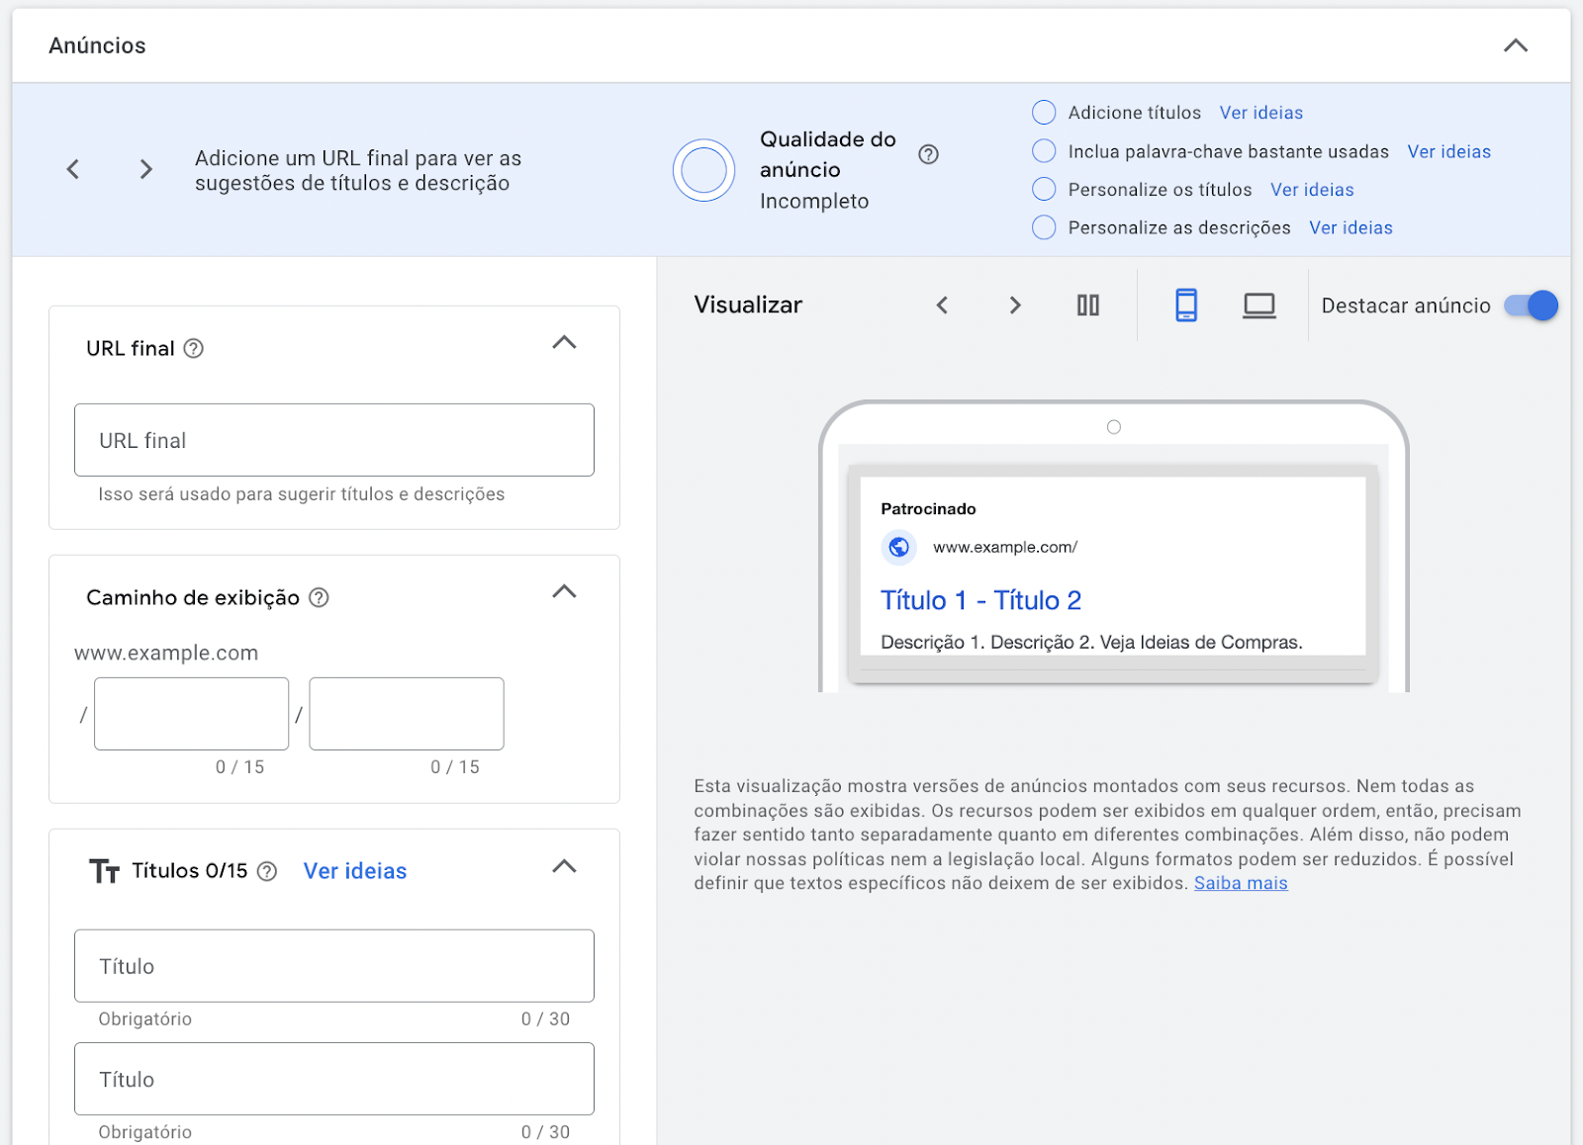The width and height of the screenshot is (1583, 1145).
Task: Open Ver ideias for Personalize as descrições
Action: [1350, 228]
